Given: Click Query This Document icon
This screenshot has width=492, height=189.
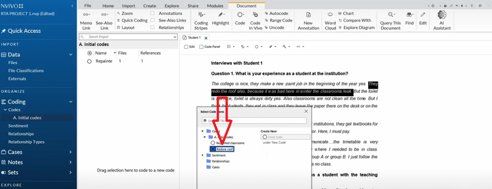Looking at the screenshot, I should 390,21.
